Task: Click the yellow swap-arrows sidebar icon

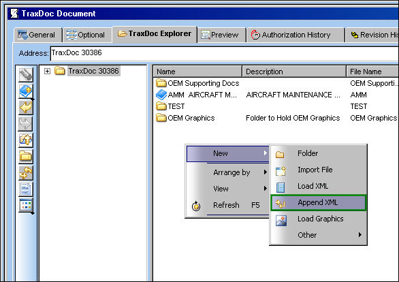Action: (x=26, y=172)
